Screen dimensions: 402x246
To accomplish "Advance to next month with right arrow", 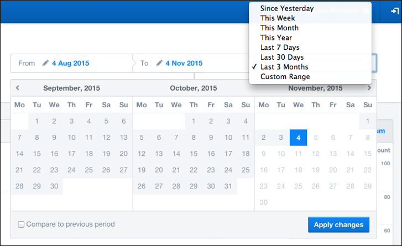I will tap(369, 88).
